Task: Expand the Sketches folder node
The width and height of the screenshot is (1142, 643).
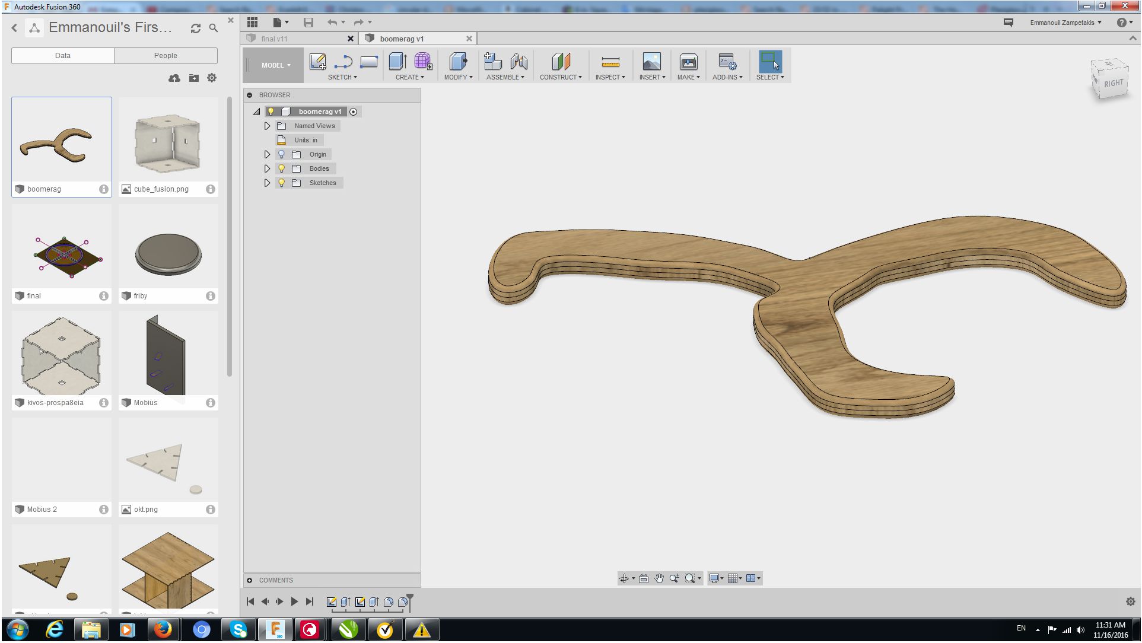Action: pos(267,183)
